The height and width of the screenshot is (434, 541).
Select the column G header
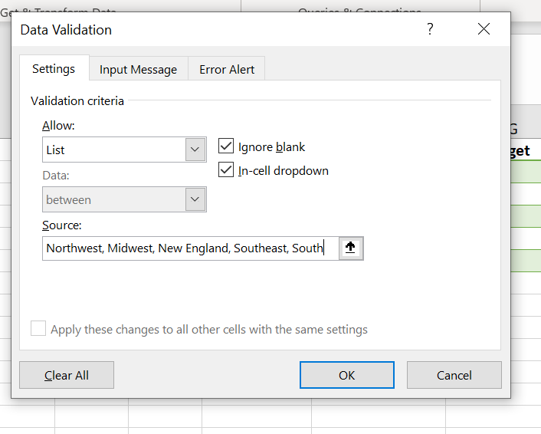tap(525, 127)
